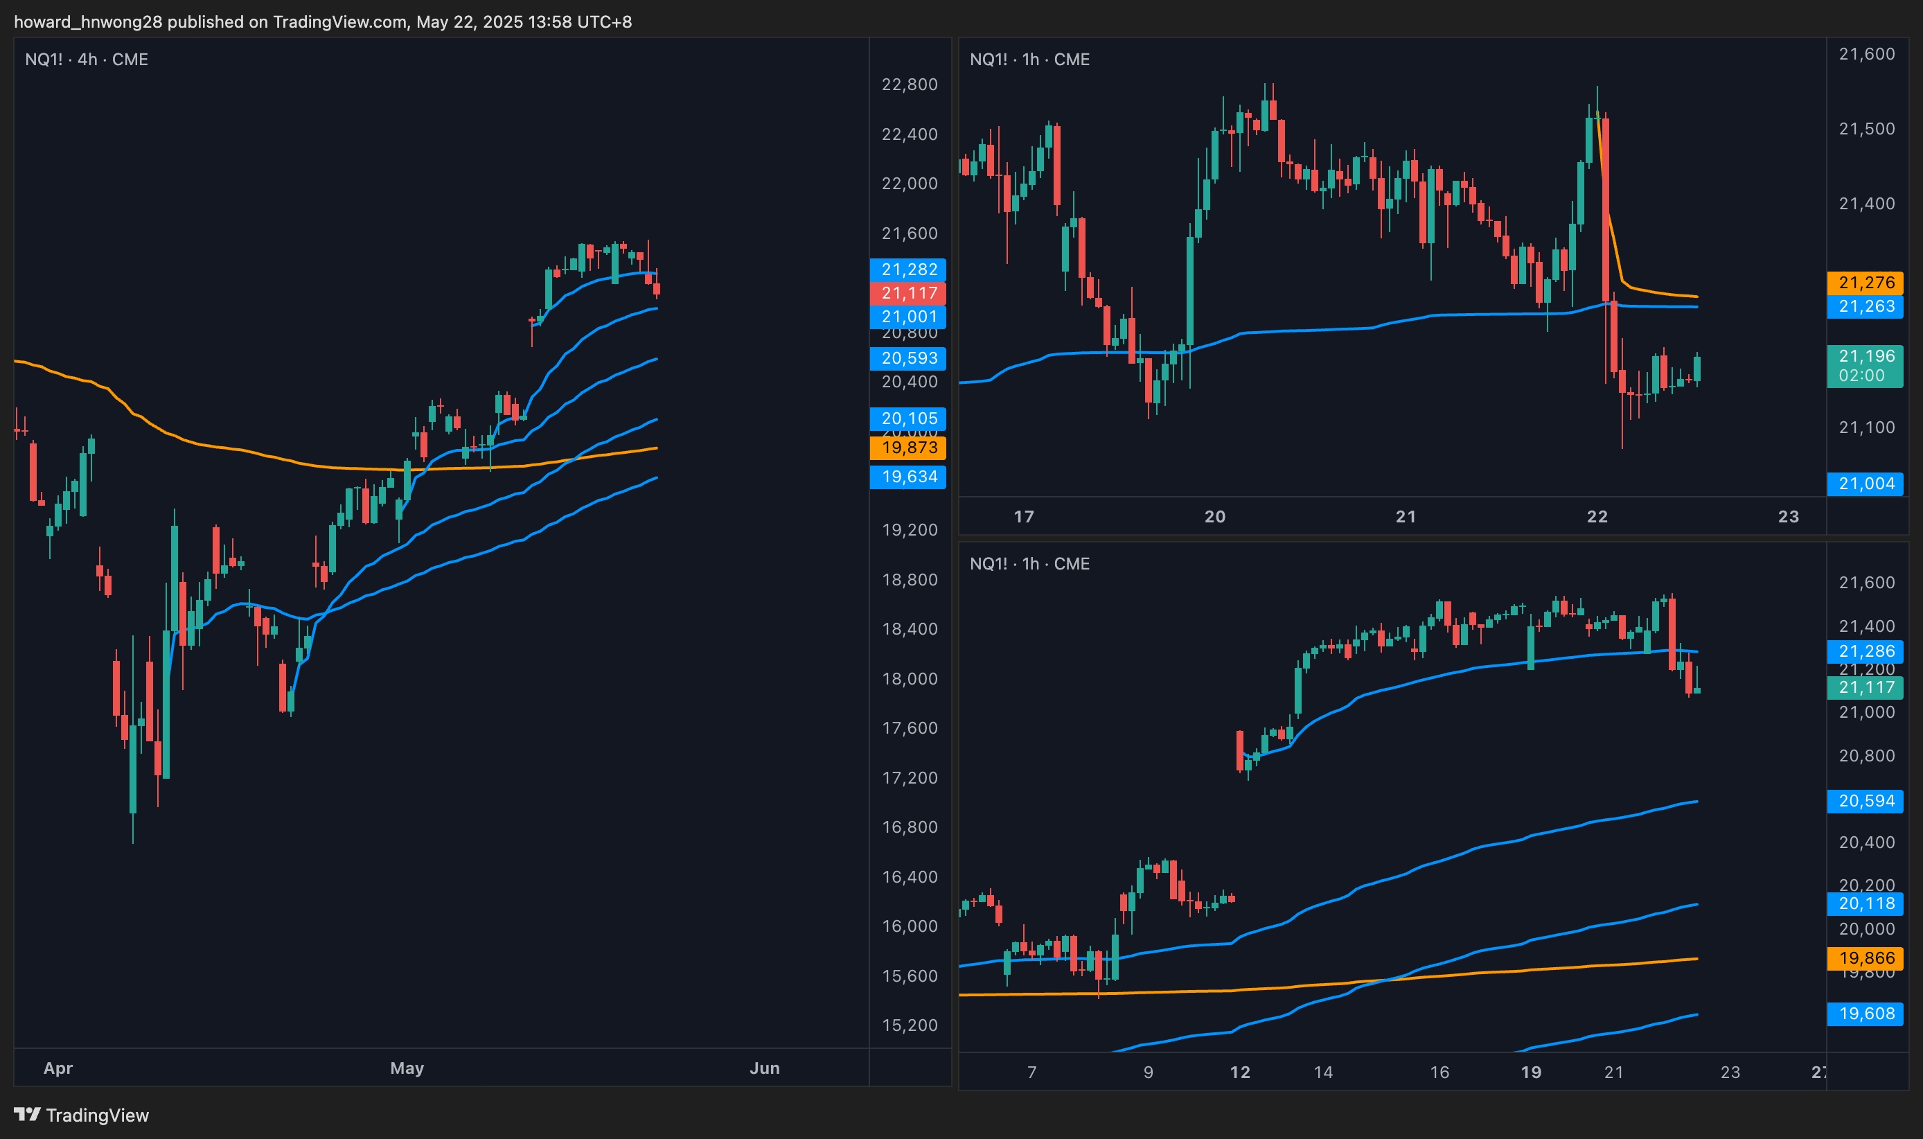Screen dimensions: 1923x1139
Task: Click the blue 19,634 price label
Action: tap(907, 477)
